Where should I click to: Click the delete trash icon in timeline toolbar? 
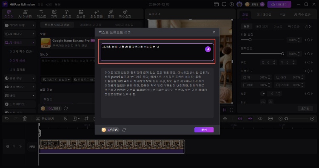(x=25, y=118)
